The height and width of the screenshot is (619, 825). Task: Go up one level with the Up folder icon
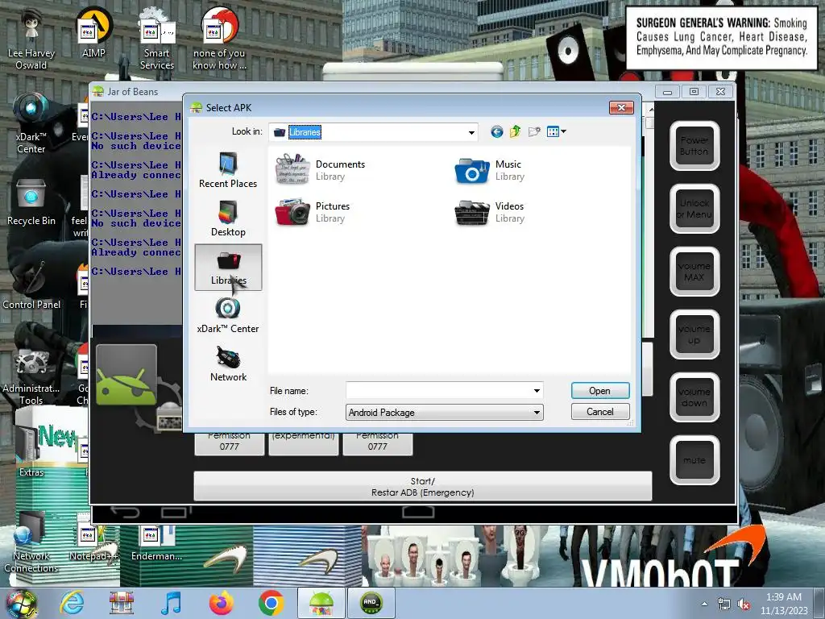tap(515, 131)
